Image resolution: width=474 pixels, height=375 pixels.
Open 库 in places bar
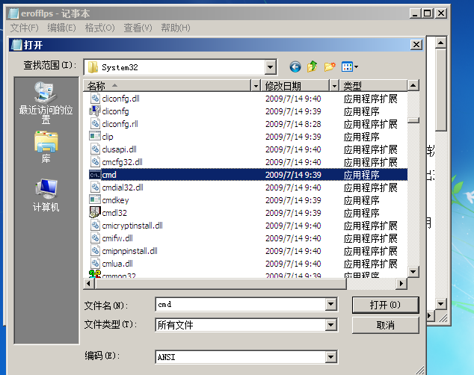tap(46, 147)
